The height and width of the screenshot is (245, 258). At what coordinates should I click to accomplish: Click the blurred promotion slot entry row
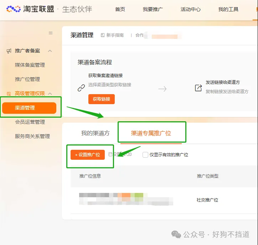[x=126, y=199]
